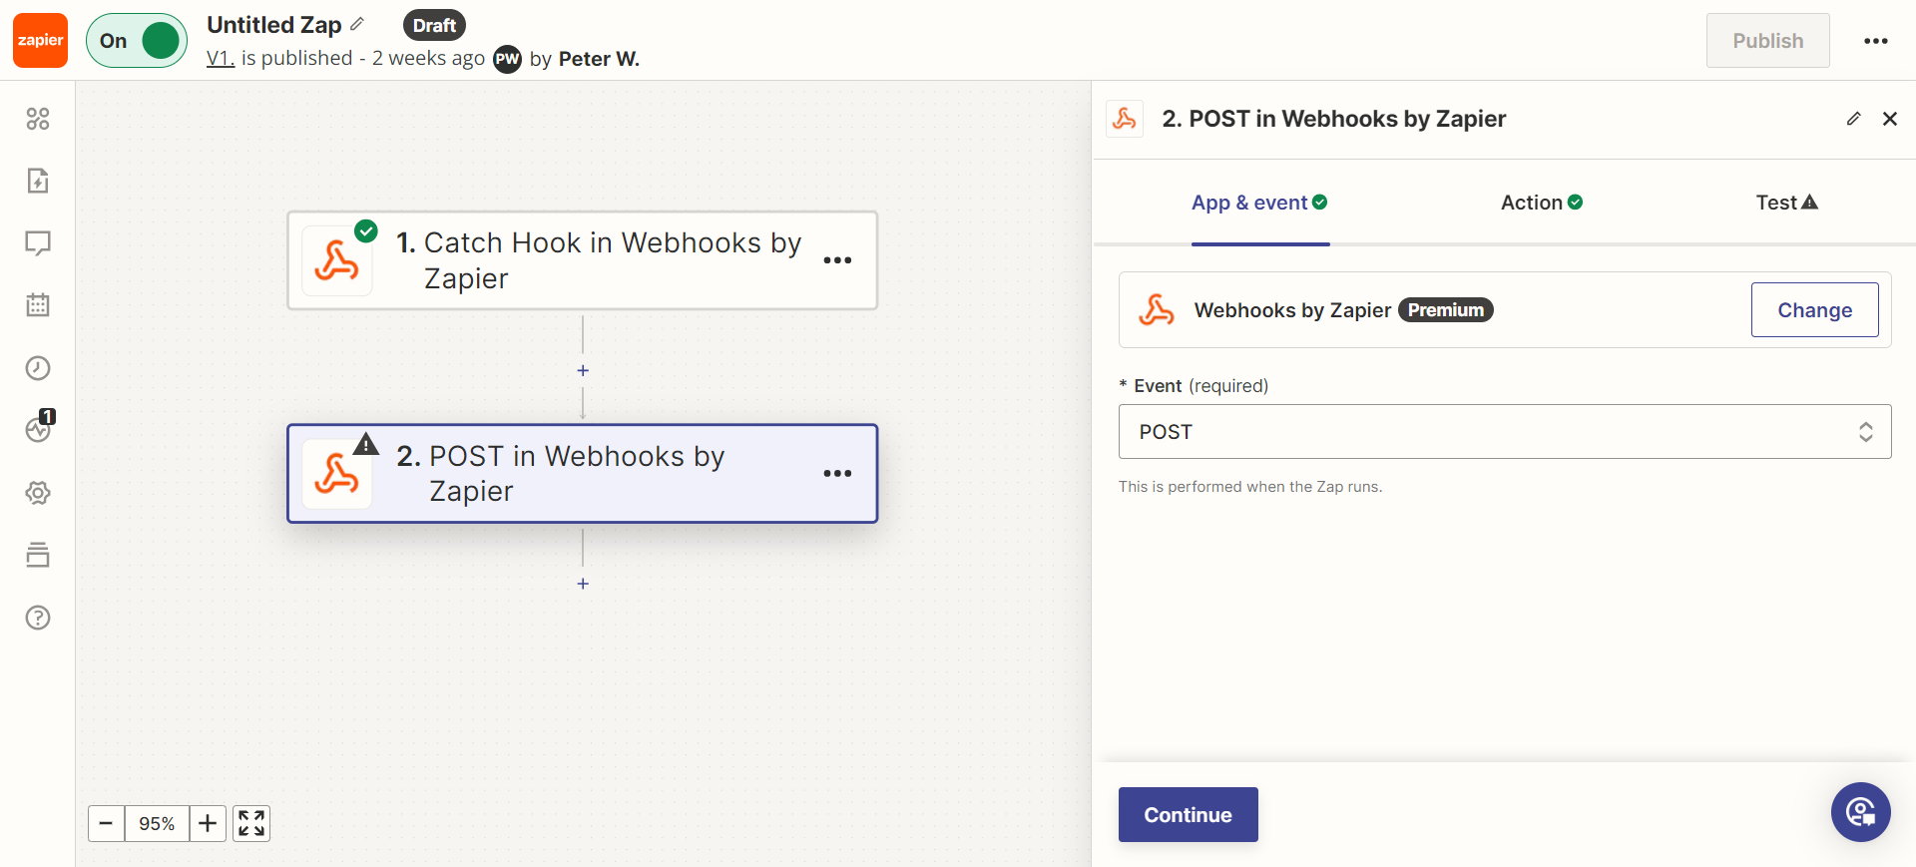Screen dimensions: 1916x867
Task: Toggle the Zap On switch off
Action: (x=137, y=41)
